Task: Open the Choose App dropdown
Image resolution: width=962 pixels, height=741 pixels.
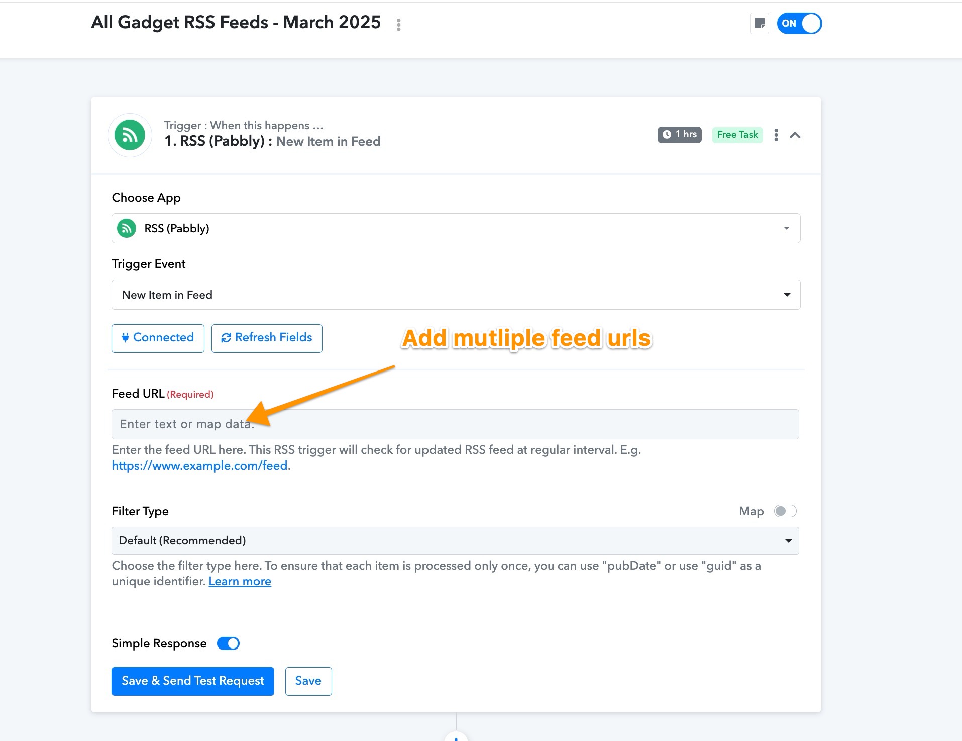Action: (456, 228)
